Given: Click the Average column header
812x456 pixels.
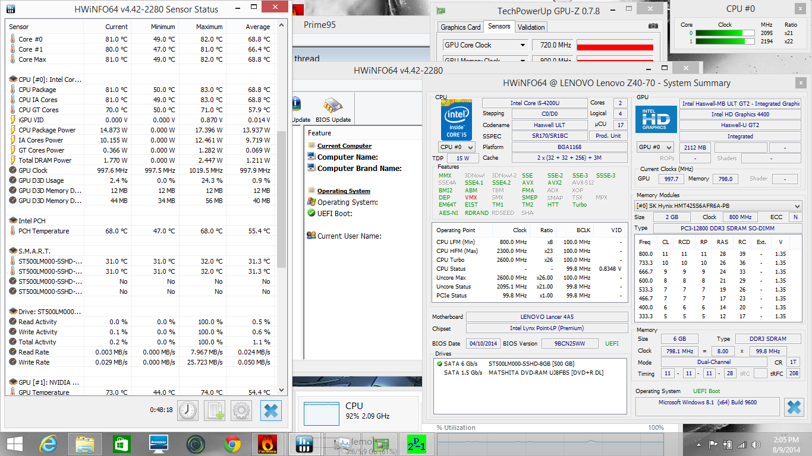Looking at the screenshot, I should coord(250,27).
